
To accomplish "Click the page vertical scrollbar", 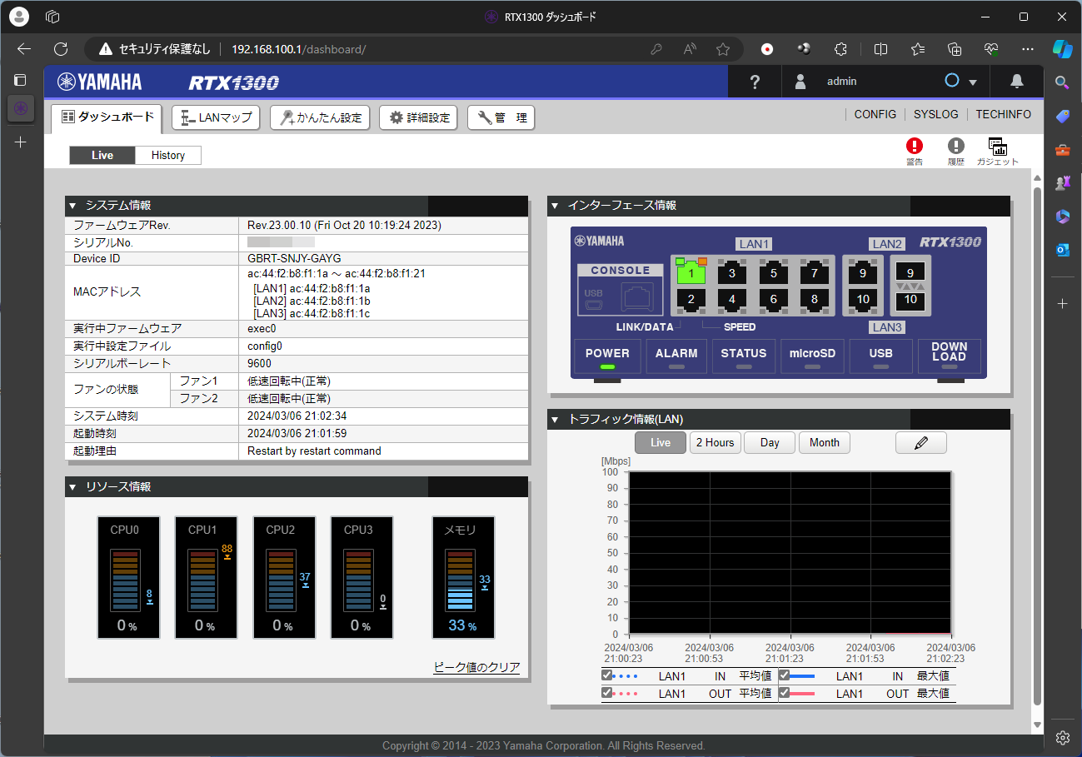I will pyautogui.click(x=1037, y=446).
